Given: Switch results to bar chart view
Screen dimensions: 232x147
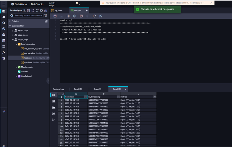Looking at the screenshot, I should pos(54,101).
